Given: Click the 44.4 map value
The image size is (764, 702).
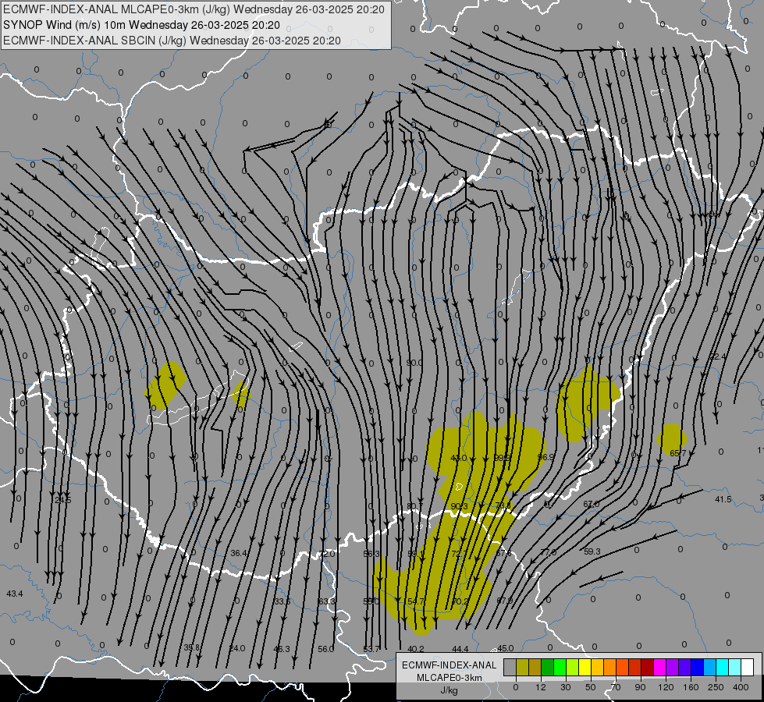Looking at the screenshot, I should point(460,649).
